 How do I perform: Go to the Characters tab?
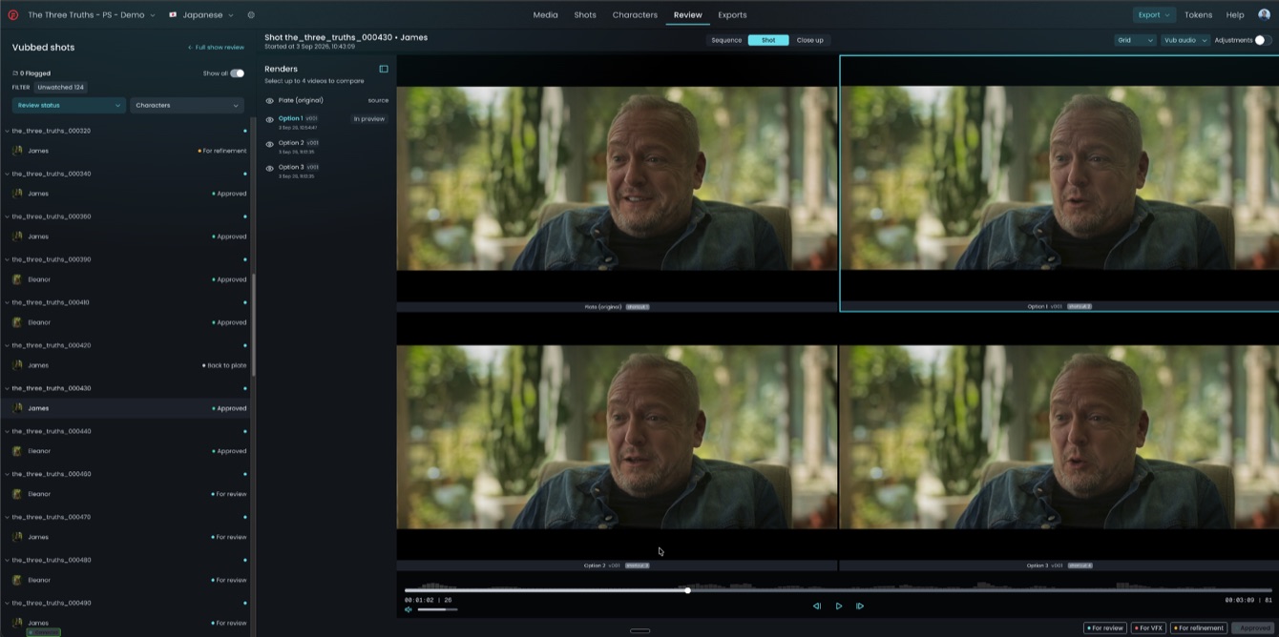(635, 15)
